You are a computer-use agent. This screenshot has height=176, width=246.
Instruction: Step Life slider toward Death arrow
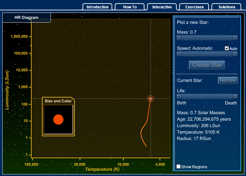pos(235,96)
